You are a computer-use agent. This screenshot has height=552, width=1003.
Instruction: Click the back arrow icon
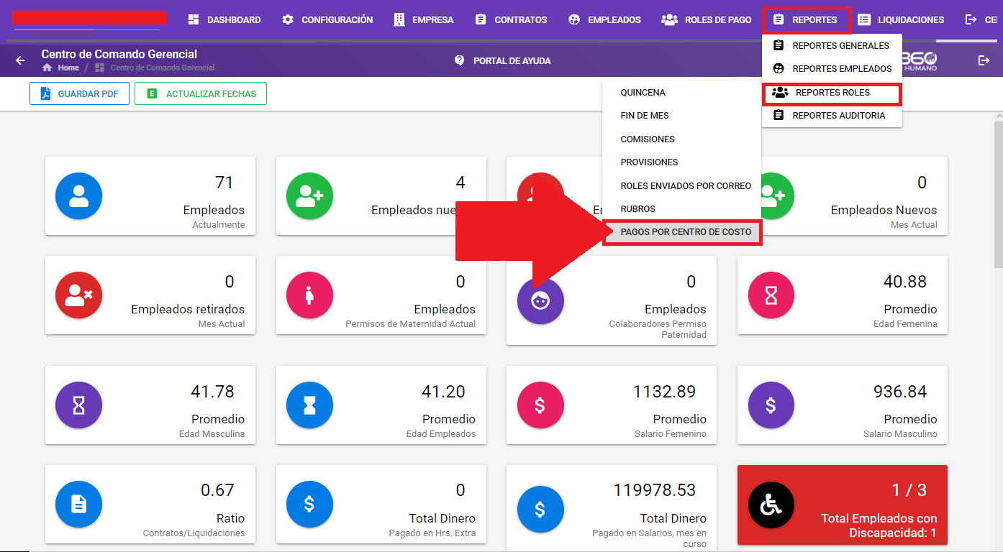[20, 60]
